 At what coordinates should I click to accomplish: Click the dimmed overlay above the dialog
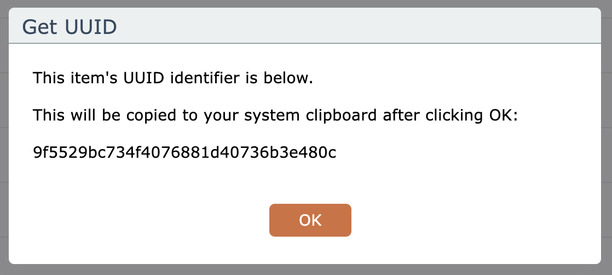tap(307, 3)
